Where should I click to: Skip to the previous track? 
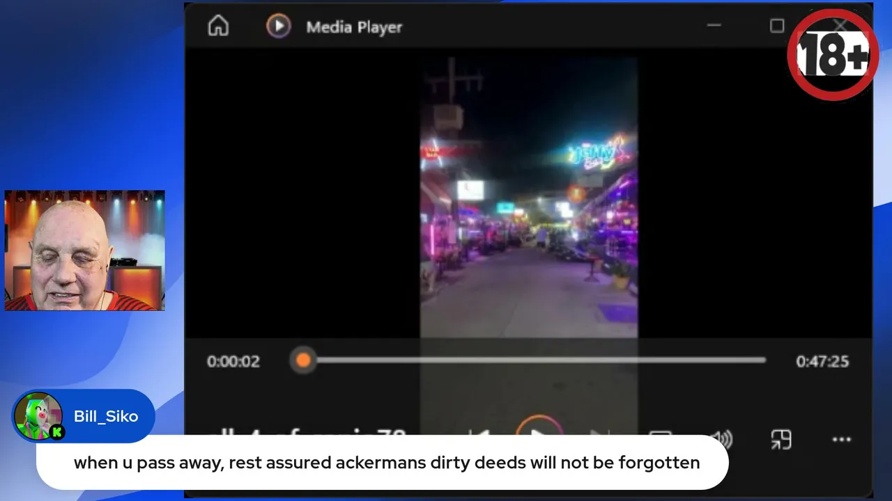[x=479, y=436]
